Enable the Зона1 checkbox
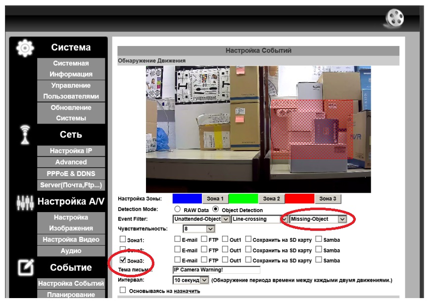431x305 pixels. tap(123, 239)
